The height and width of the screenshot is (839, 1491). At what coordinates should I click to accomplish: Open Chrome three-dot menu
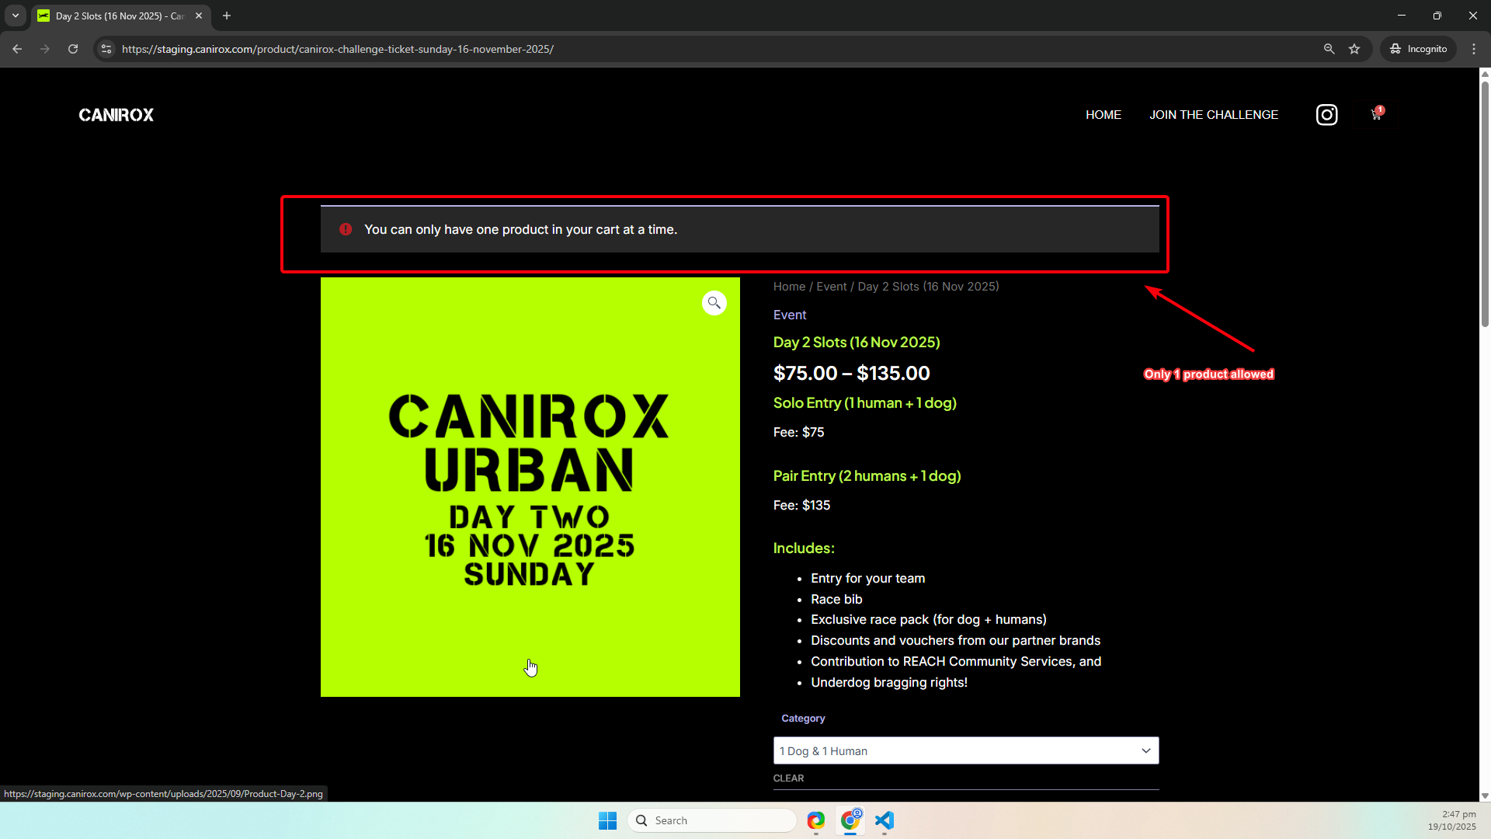point(1474,49)
